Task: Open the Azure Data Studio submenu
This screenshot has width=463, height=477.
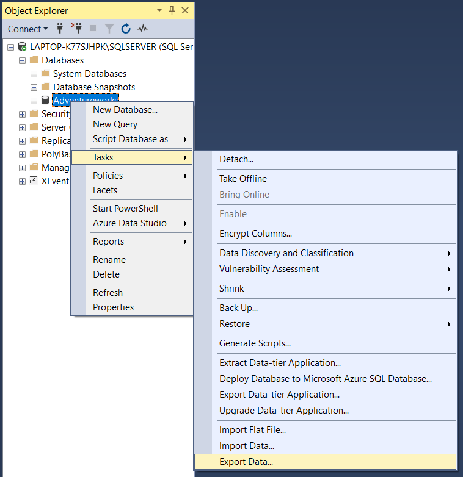Action: [x=132, y=223]
